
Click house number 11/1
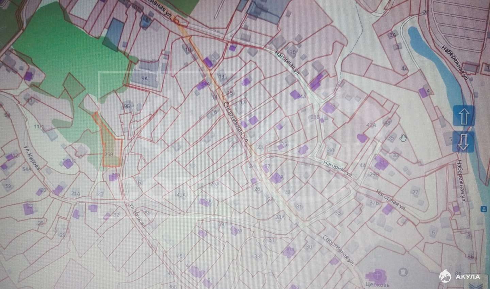tap(39, 126)
